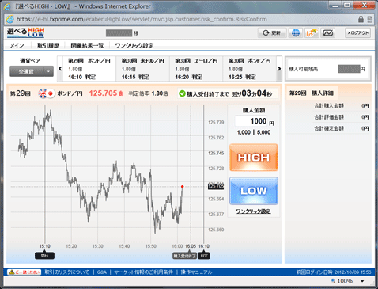Open the orange ぱ icon in the header
Screen dimensions: 378x289
312,33
